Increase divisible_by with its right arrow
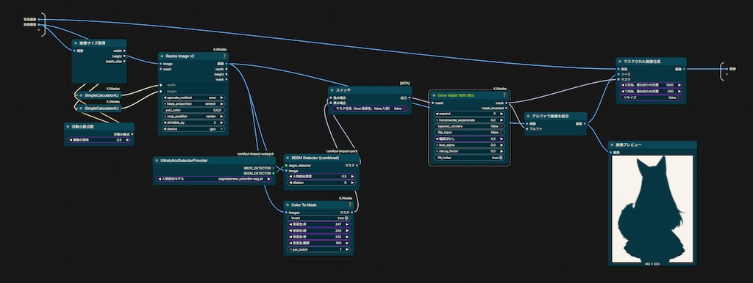Image resolution: width=753 pixels, height=283 pixels. point(223,122)
